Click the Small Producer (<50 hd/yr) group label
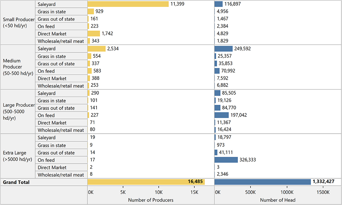 [19, 22]
